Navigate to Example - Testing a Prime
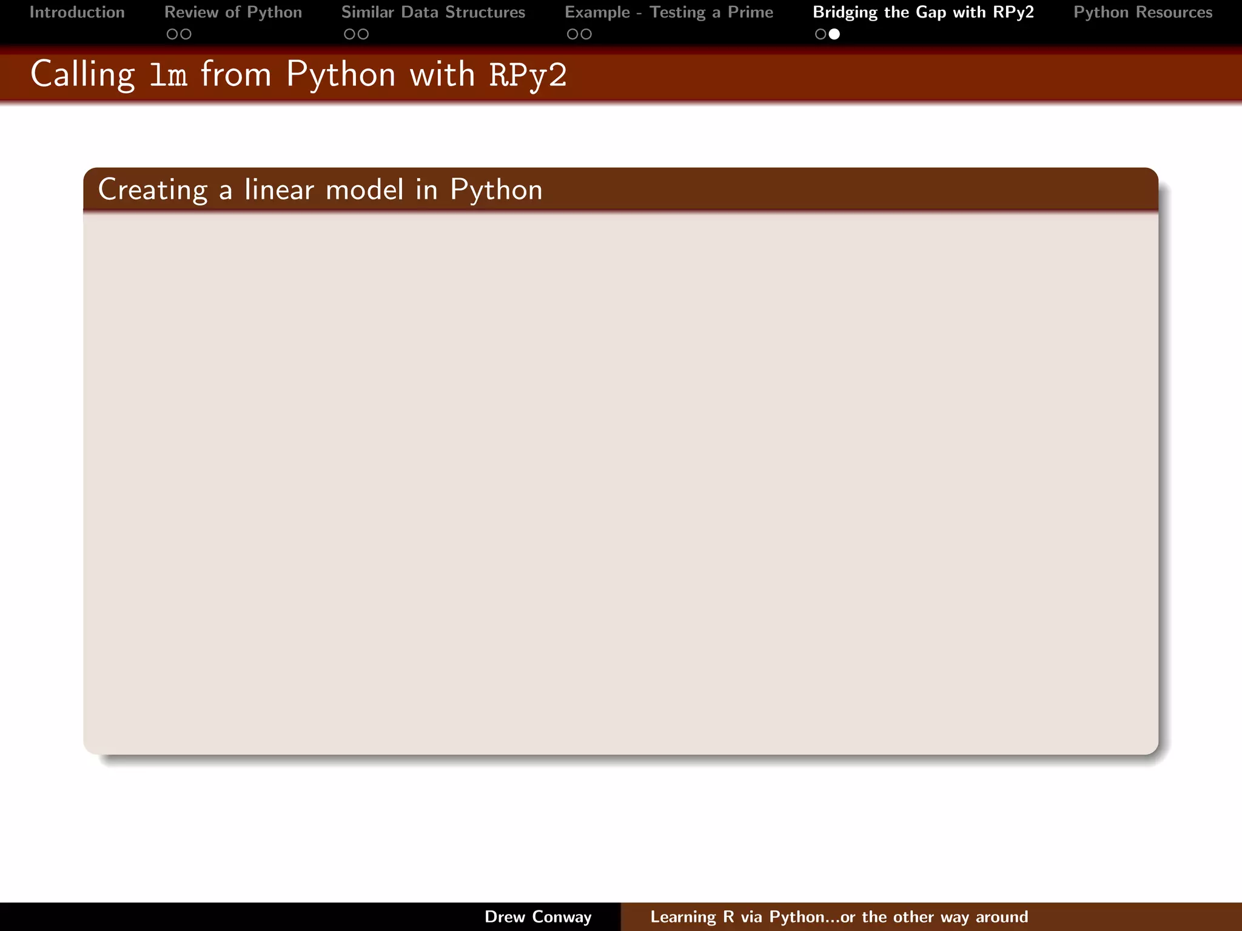The width and height of the screenshot is (1242, 931). coord(669,12)
